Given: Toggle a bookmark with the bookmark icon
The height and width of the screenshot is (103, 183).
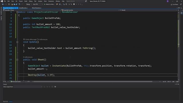Looking at the screenshot, I should click(x=74, y=4).
